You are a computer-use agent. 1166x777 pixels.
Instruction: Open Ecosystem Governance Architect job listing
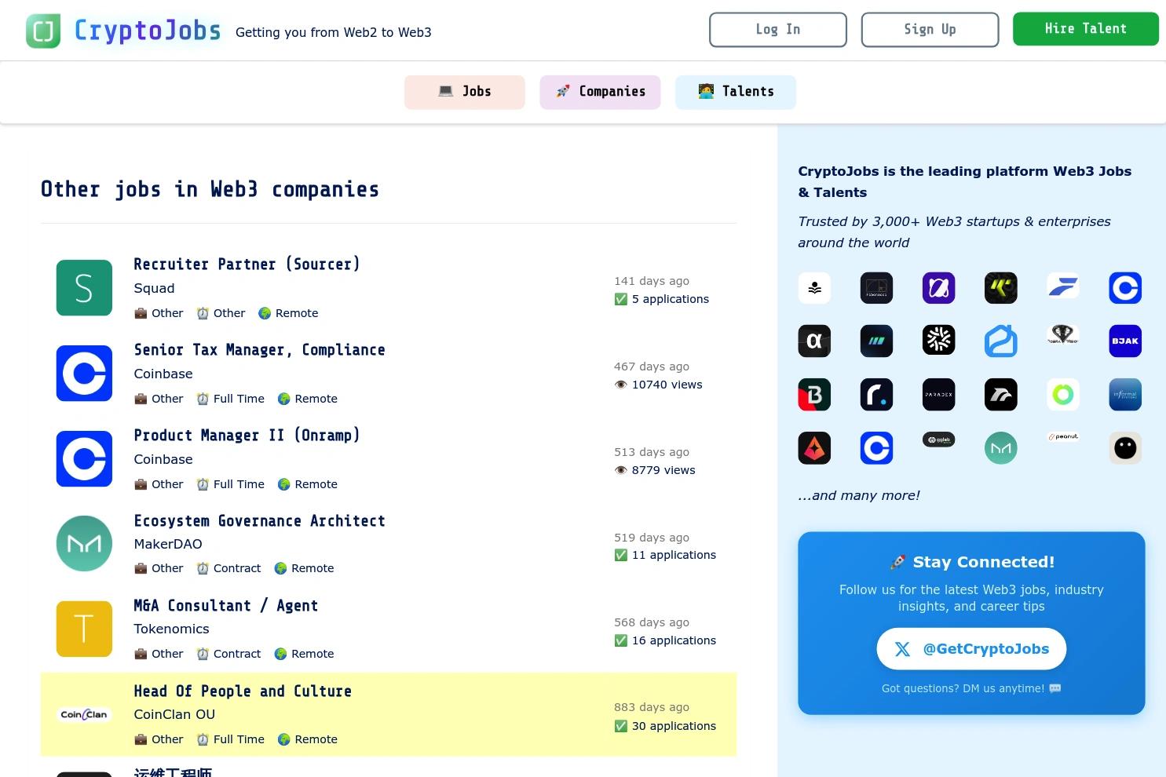click(259, 521)
